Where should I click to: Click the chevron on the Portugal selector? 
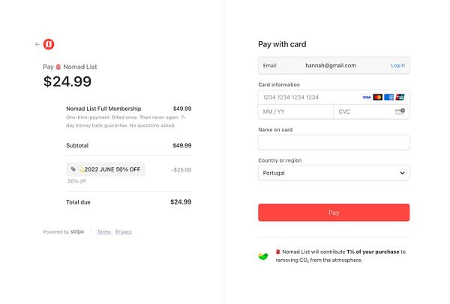pyautogui.click(x=403, y=173)
